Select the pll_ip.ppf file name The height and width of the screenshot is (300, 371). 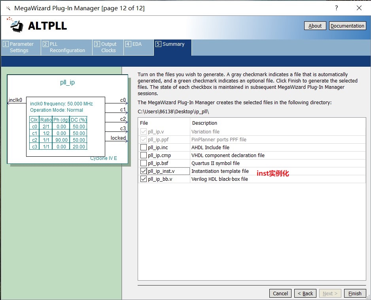[x=158, y=140]
